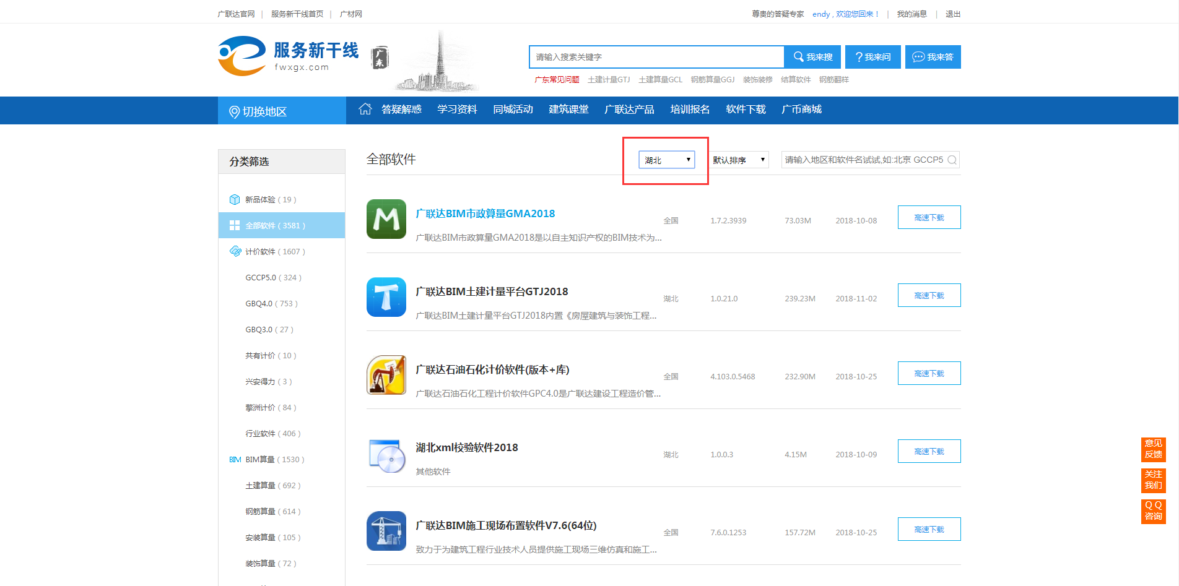Open 意见反馈 floating side button
This screenshot has width=1179, height=586.
[1154, 449]
